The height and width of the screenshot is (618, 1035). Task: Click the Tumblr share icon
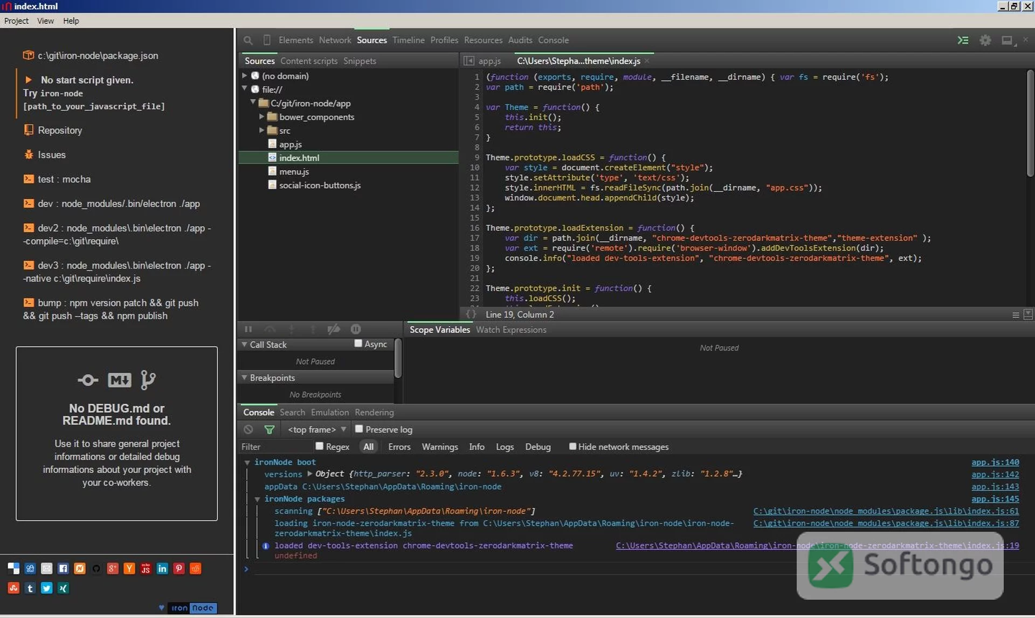pos(30,588)
